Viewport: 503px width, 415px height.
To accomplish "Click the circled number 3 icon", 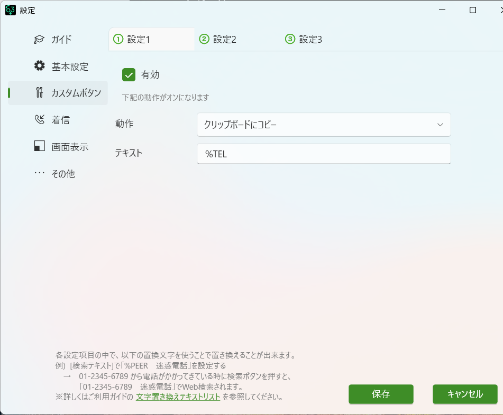I will pyautogui.click(x=290, y=39).
